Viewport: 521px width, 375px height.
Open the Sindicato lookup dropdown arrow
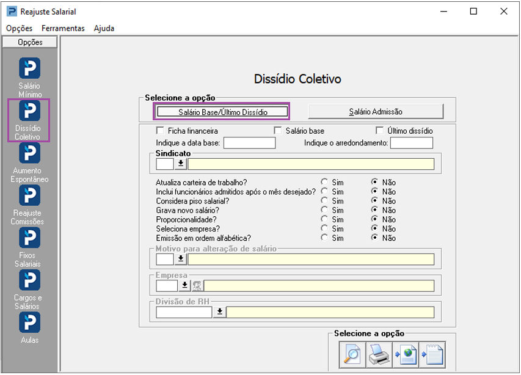(x=181, y=164)
